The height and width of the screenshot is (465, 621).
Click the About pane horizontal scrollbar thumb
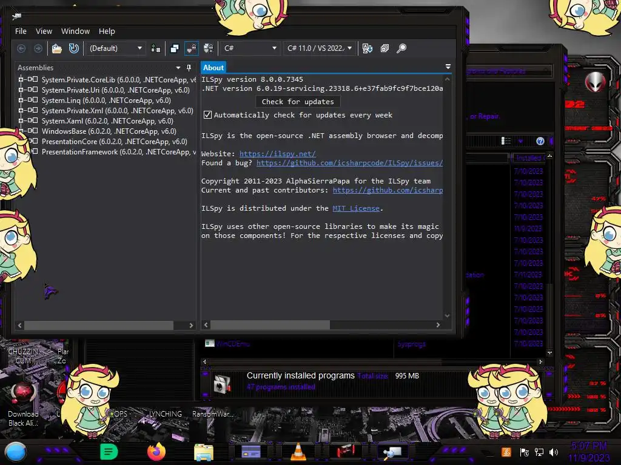[270, 325]
